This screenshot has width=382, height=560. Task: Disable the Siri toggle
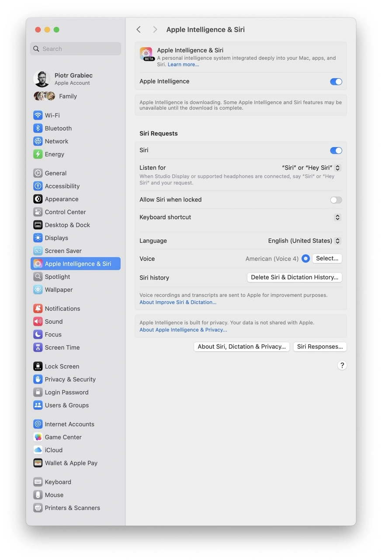pos(336,150)
